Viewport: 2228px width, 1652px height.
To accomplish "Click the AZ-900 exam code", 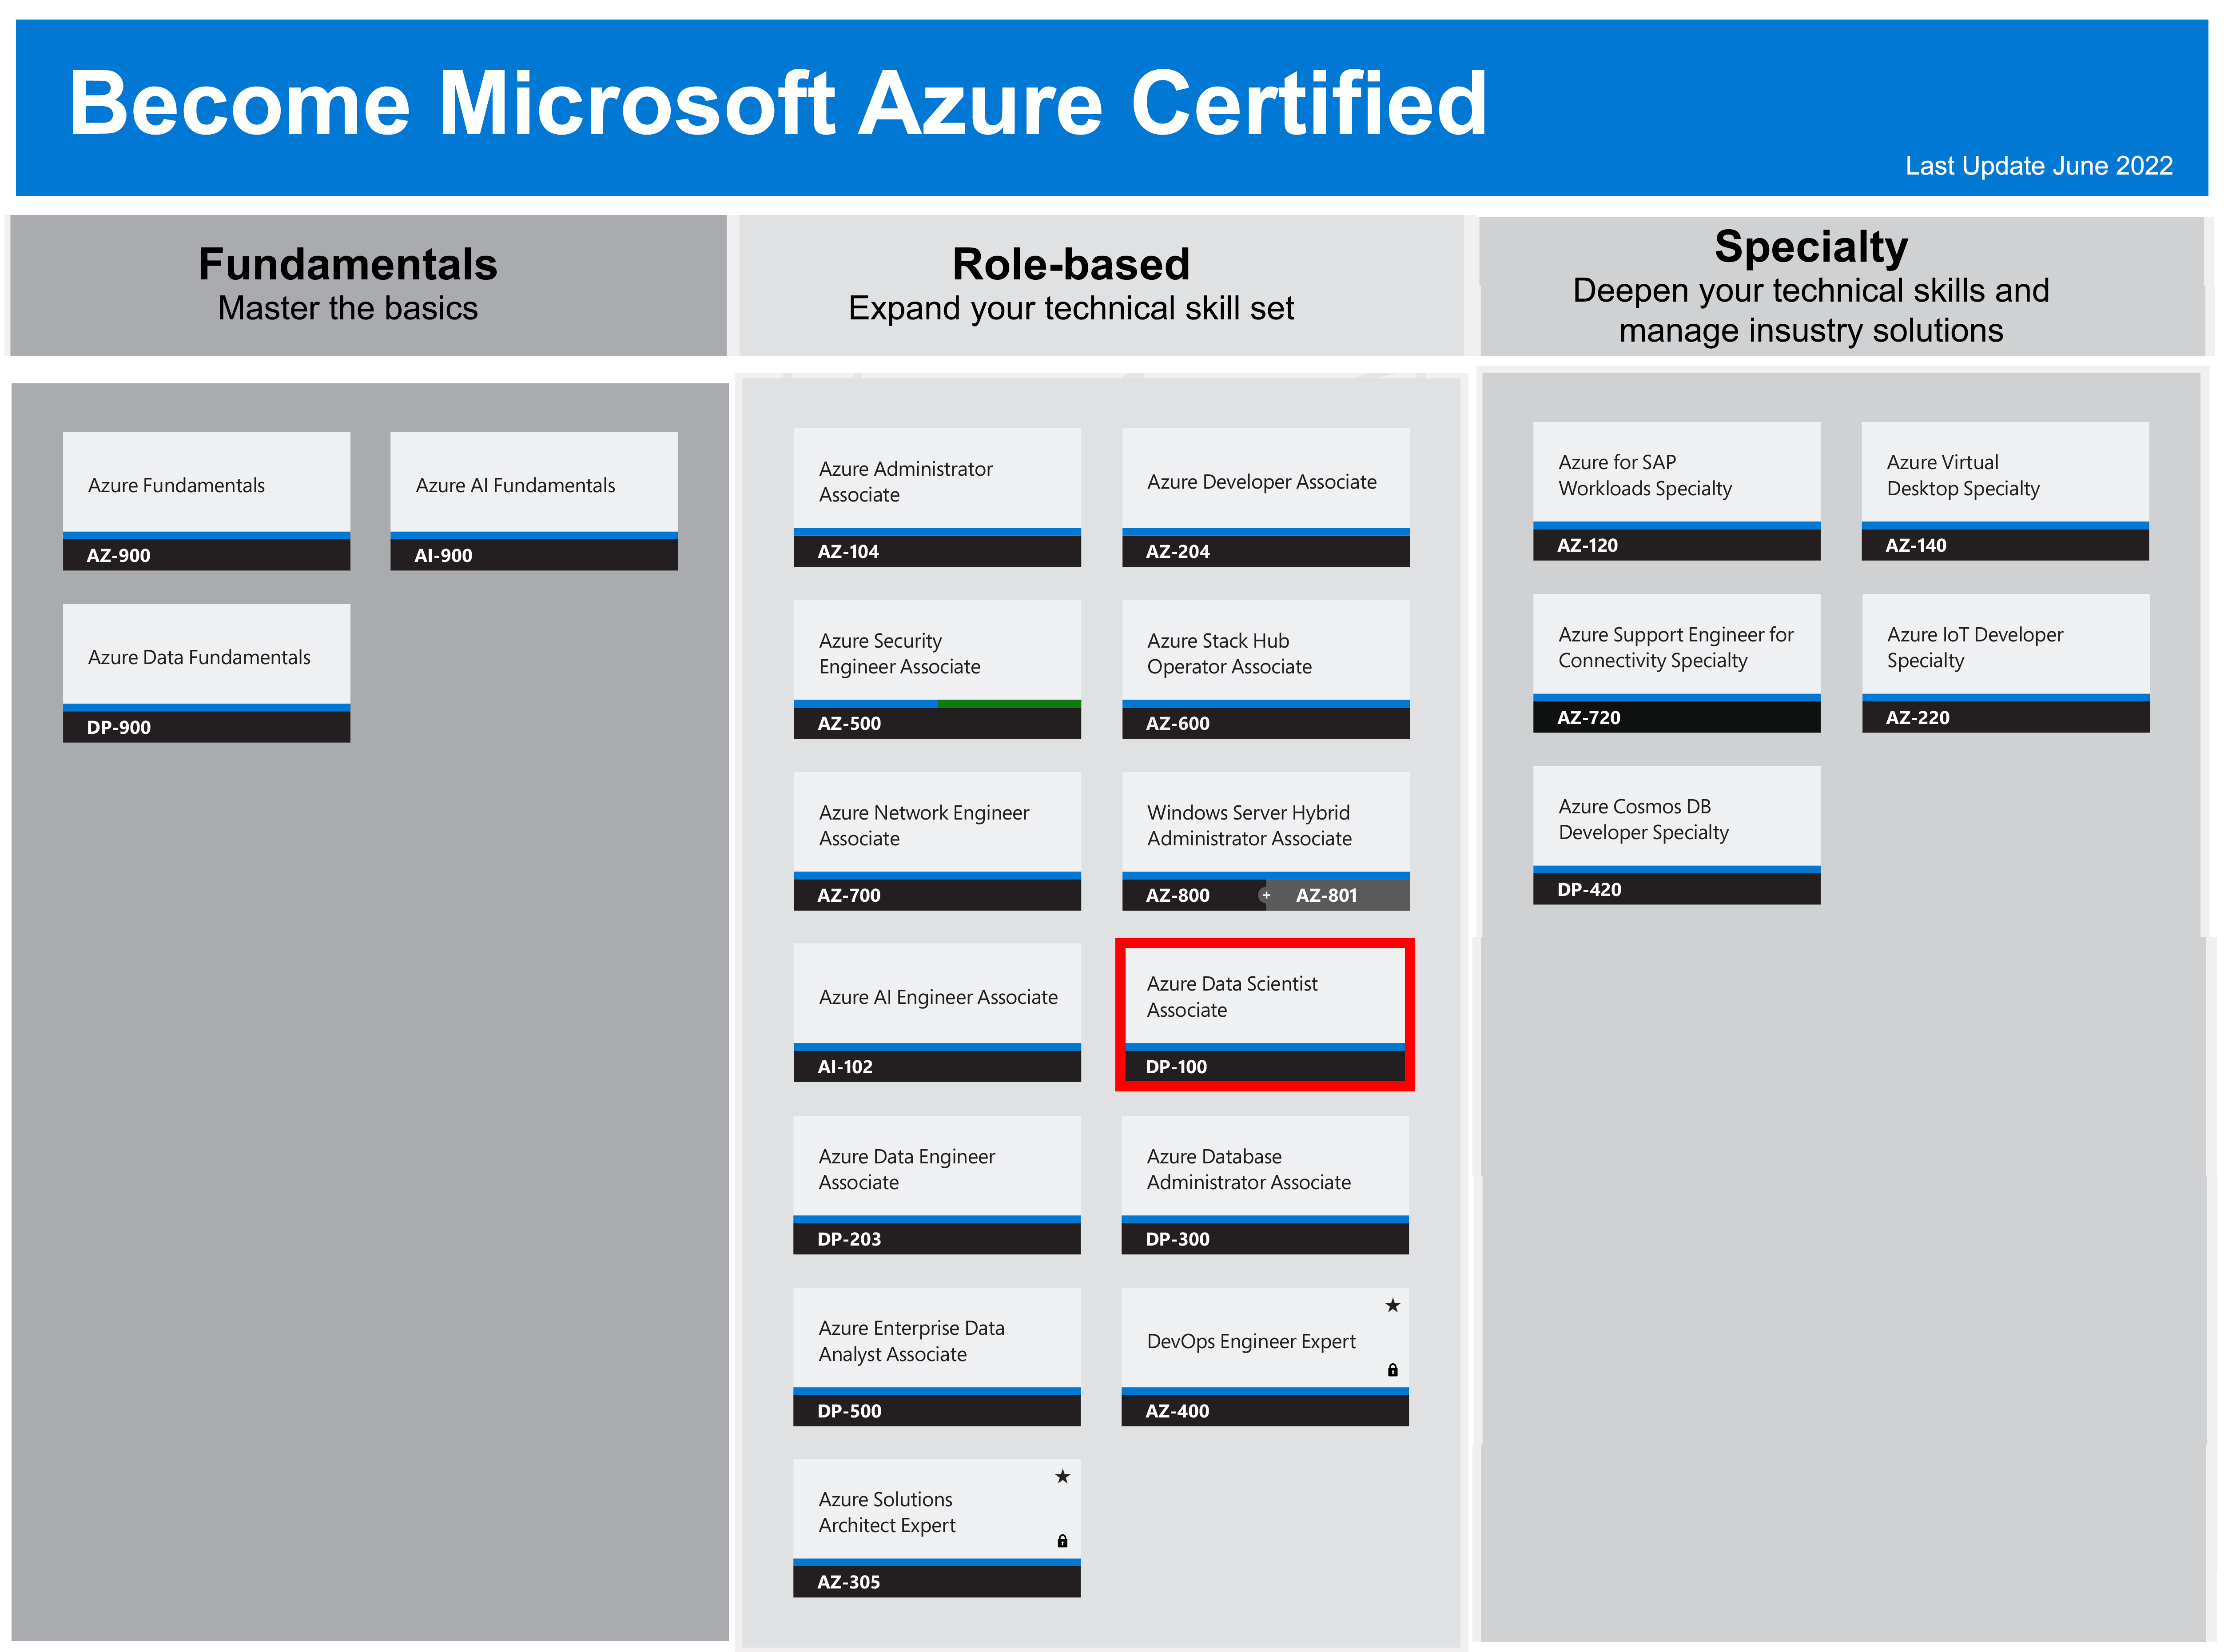I will pos(118,556).
